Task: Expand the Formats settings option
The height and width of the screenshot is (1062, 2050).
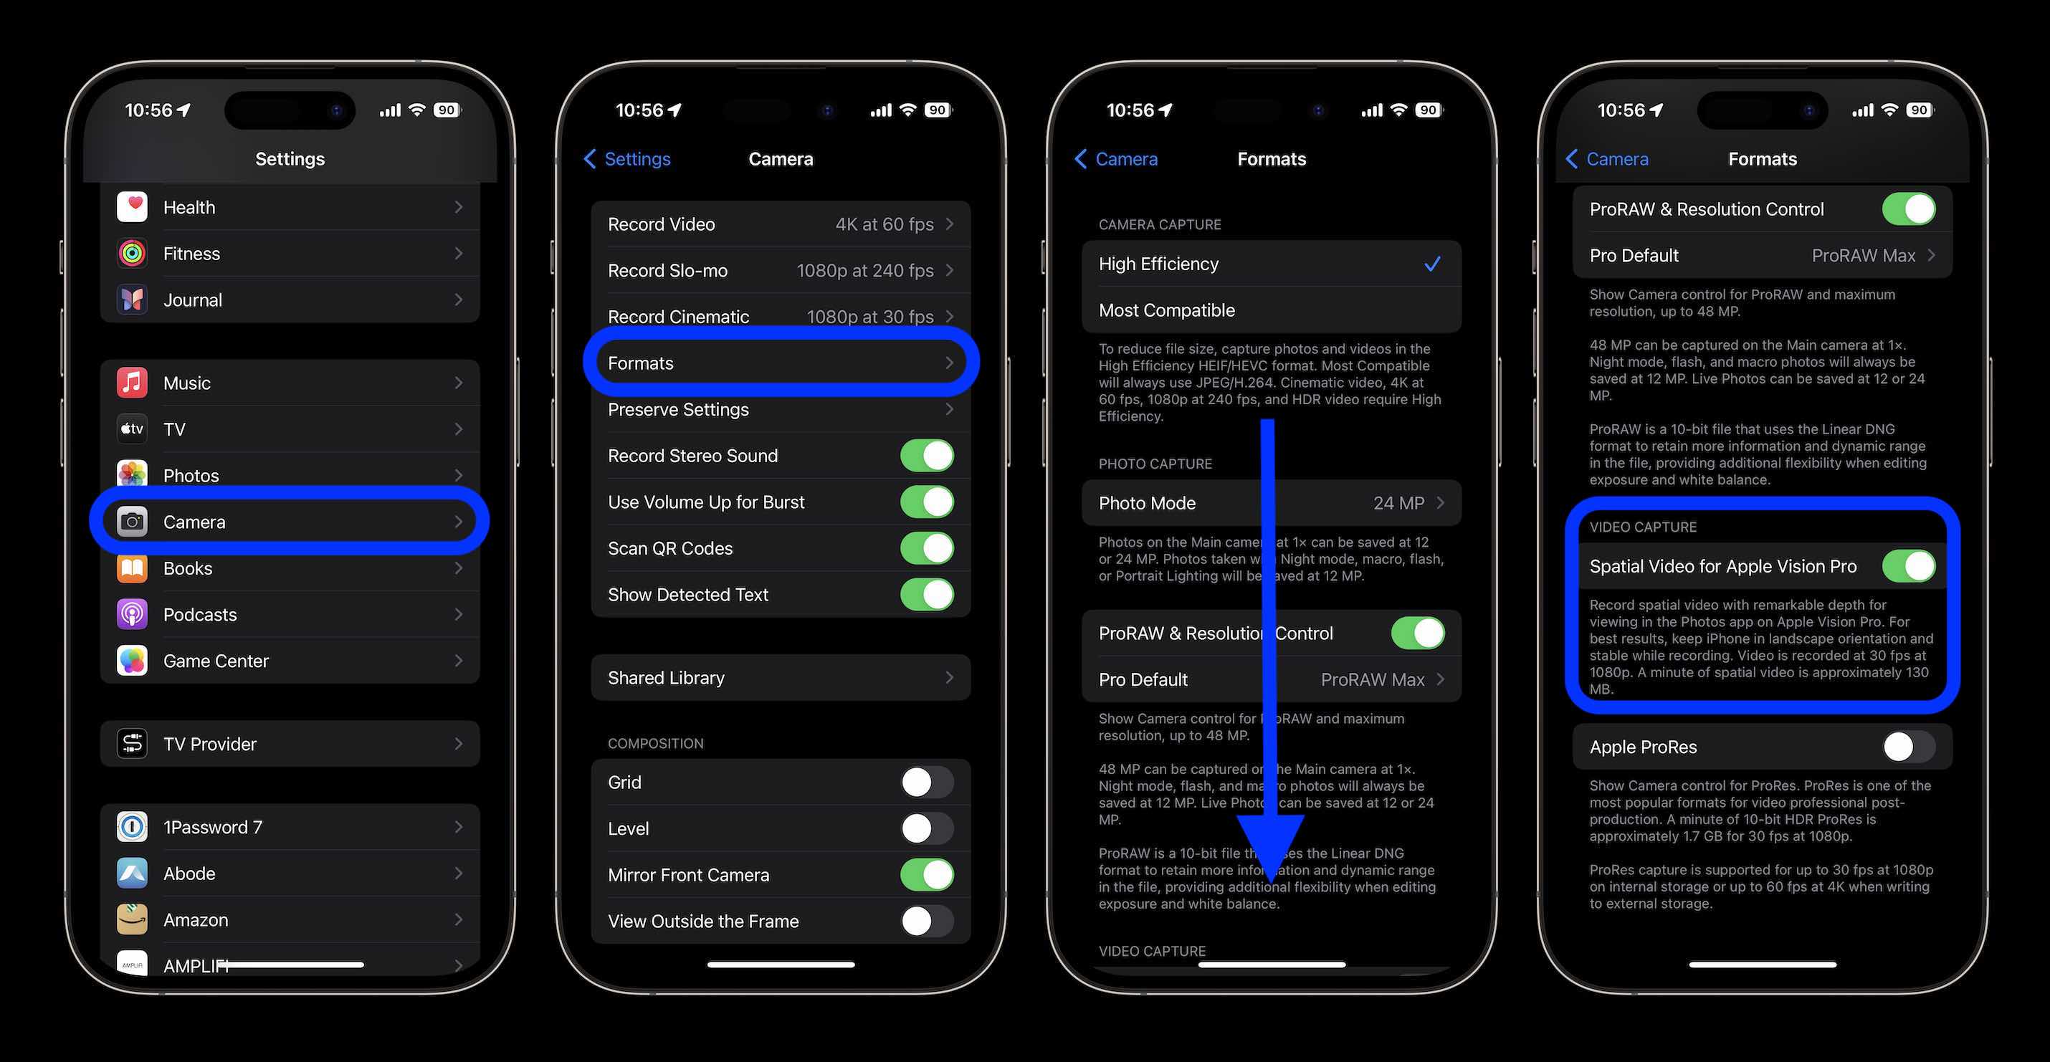Action: coord(781,362)
